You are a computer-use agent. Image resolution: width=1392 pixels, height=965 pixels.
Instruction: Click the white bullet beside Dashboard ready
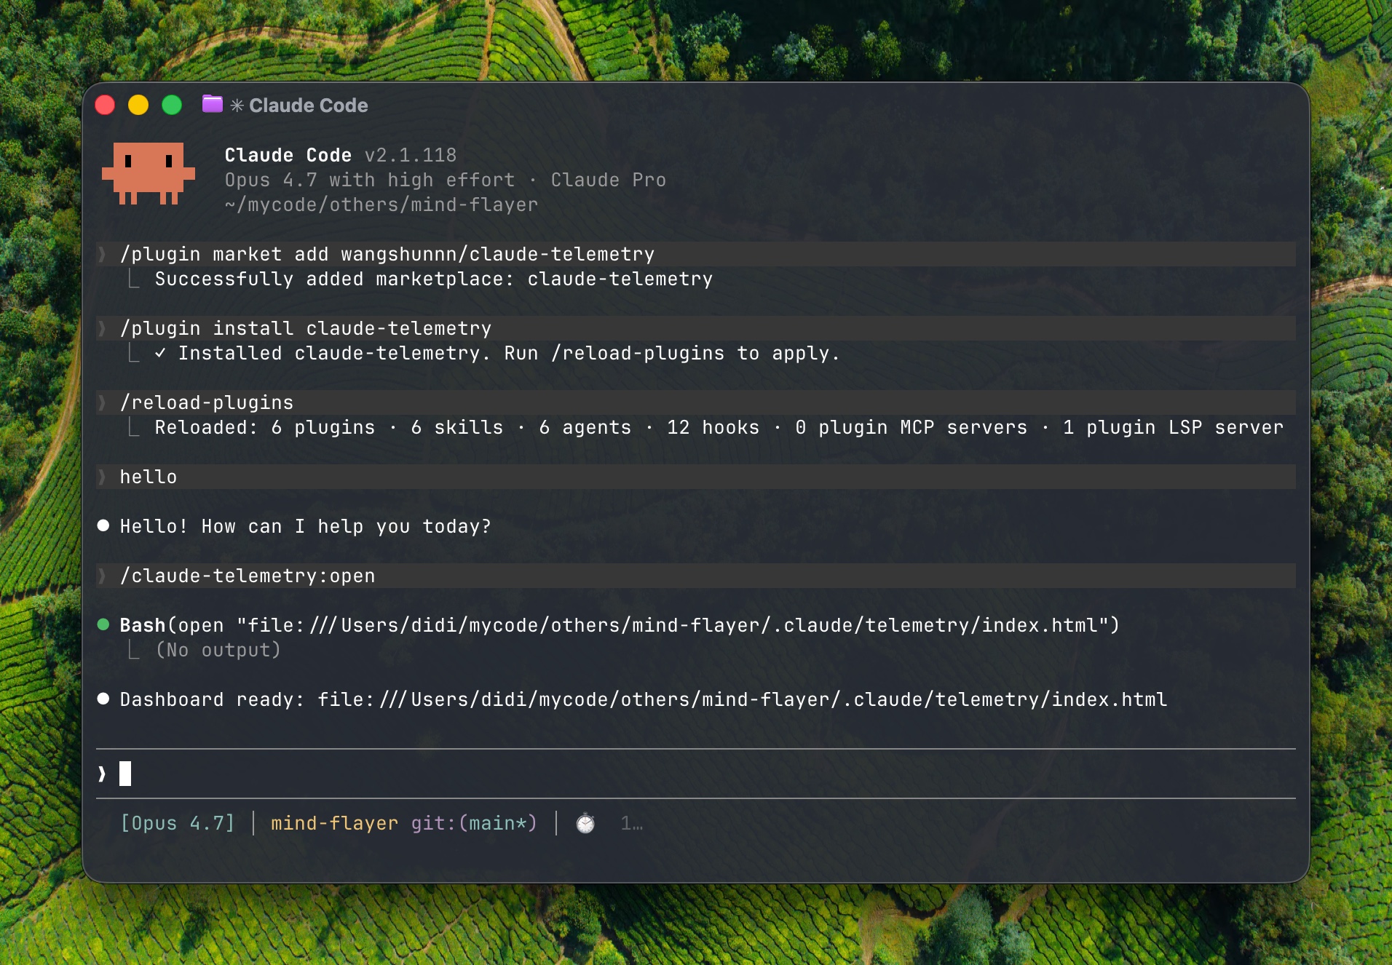point(103,699)
